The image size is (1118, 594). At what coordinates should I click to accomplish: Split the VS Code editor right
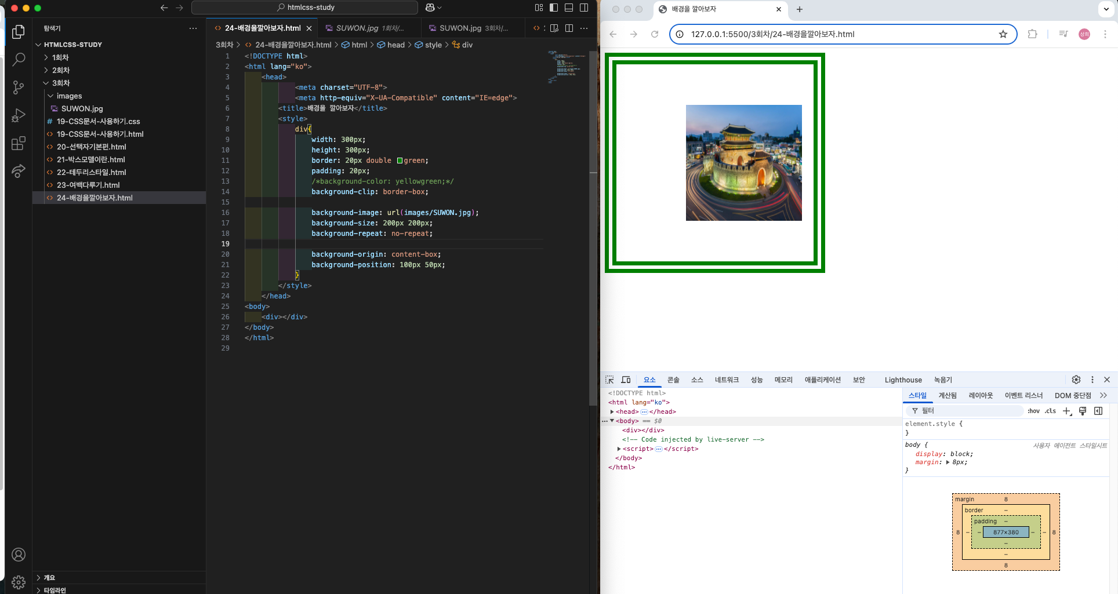(569, 28)
